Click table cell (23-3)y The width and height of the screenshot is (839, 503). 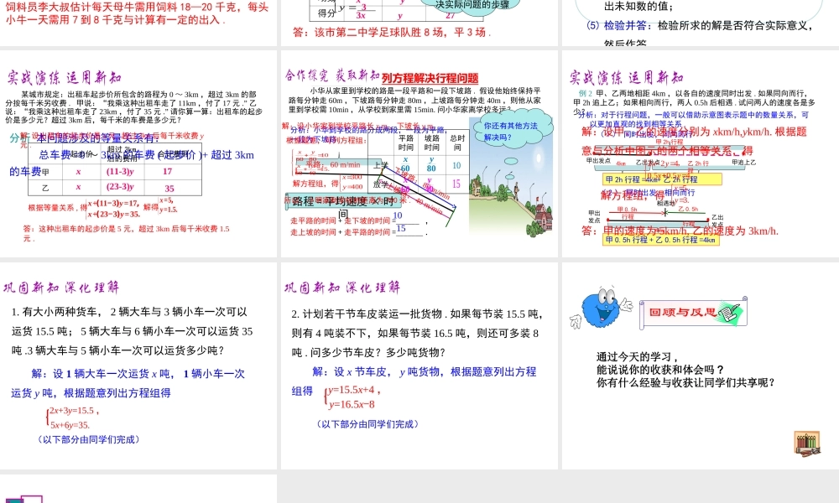(x=120, y=187)
